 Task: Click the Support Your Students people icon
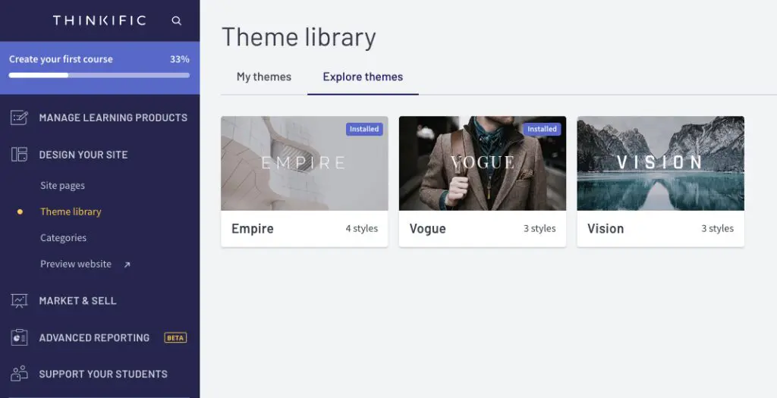[19, 374]
